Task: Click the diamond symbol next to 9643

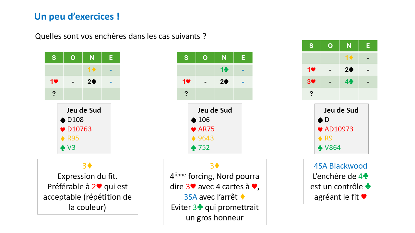Action: pos(194,139)
